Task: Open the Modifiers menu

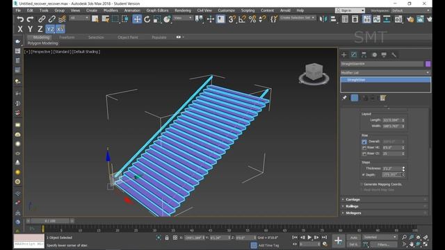Action: tap(111, 10)
